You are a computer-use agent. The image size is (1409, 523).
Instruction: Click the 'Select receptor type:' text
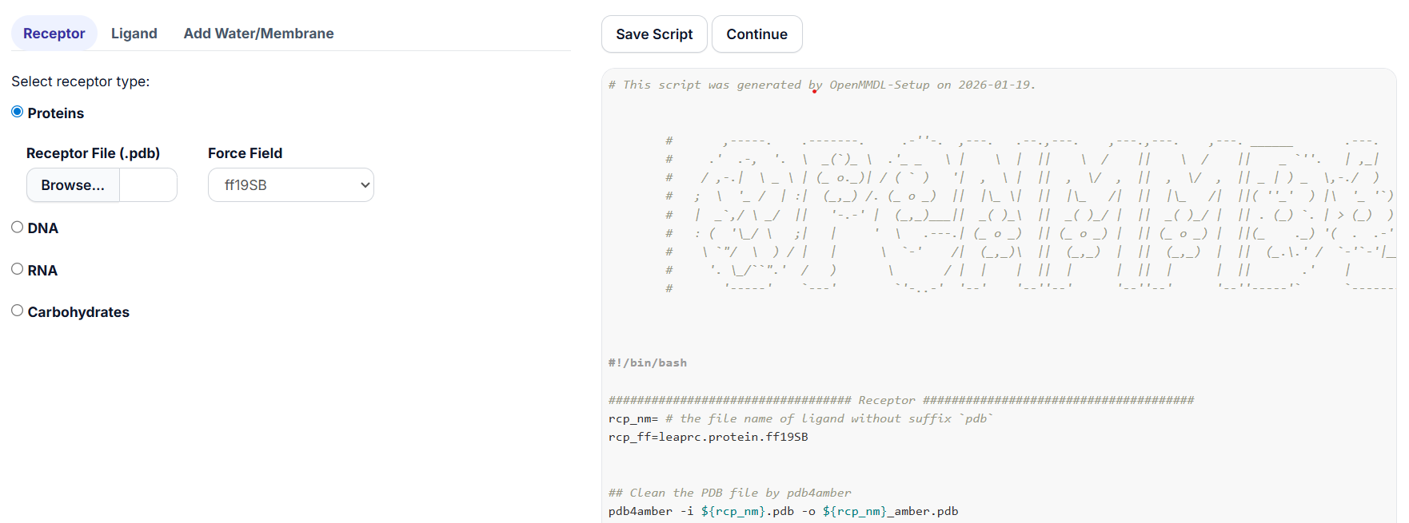[80, 81]
